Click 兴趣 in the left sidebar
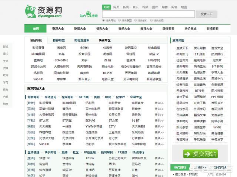Screen dimensions: 237x177 (6, 96)
